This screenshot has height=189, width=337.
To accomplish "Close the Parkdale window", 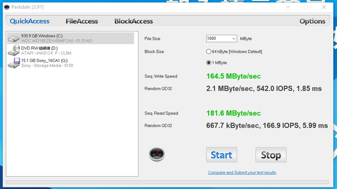I will (324, 7).
